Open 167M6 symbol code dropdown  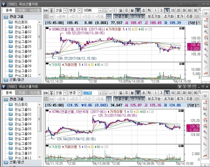point(100,93)
